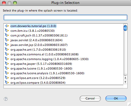The image size is (131, 106).
Task: Select javax.servlet (2.4.0.v200806031604) entry
Action: click(x=37, y=40)
